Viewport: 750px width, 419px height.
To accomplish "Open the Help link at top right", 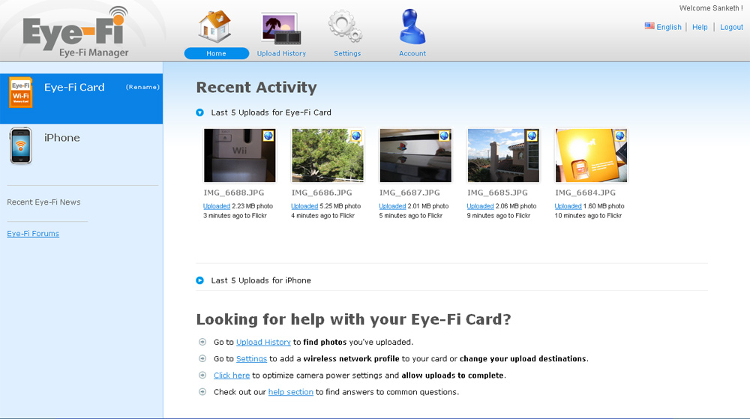I will [x=700, y=27].
